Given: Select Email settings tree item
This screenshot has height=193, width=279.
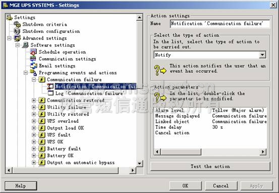Looking at the screenshot, I should click(x=57, y=66).
